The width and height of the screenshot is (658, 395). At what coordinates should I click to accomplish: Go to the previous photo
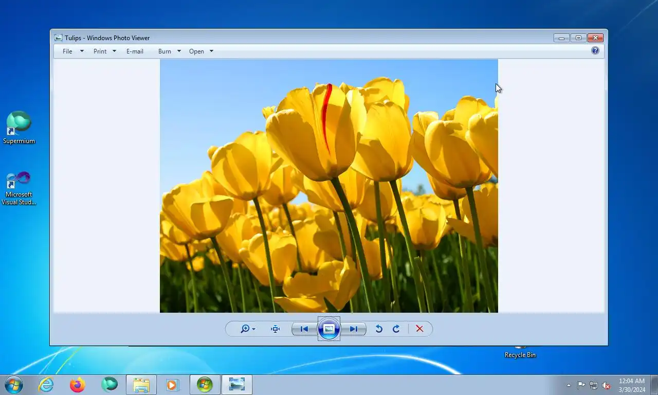click(304, 329)
